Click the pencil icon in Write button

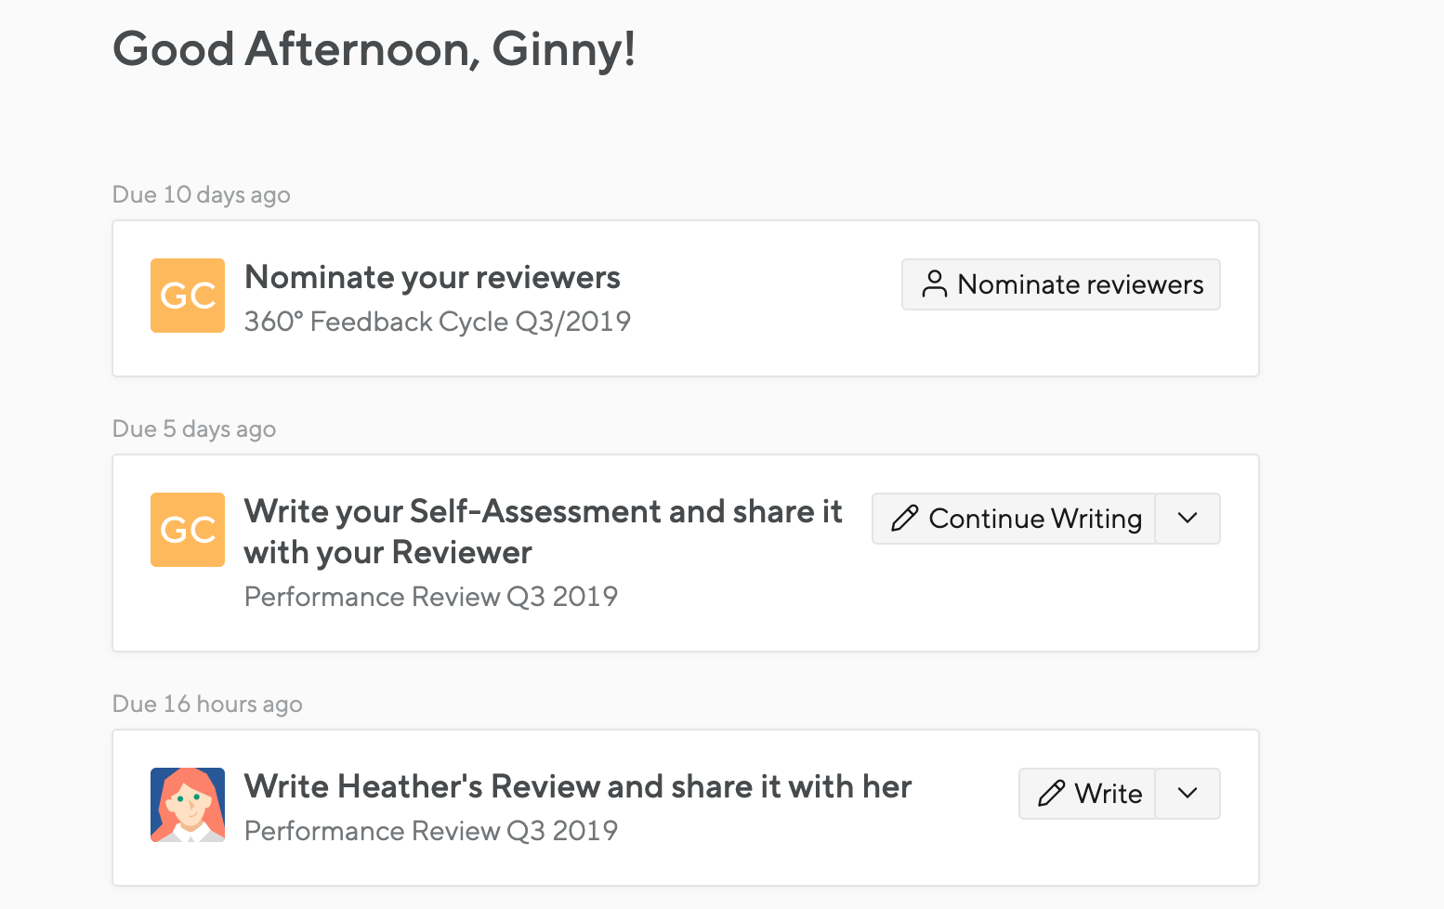coord(1051,794)
